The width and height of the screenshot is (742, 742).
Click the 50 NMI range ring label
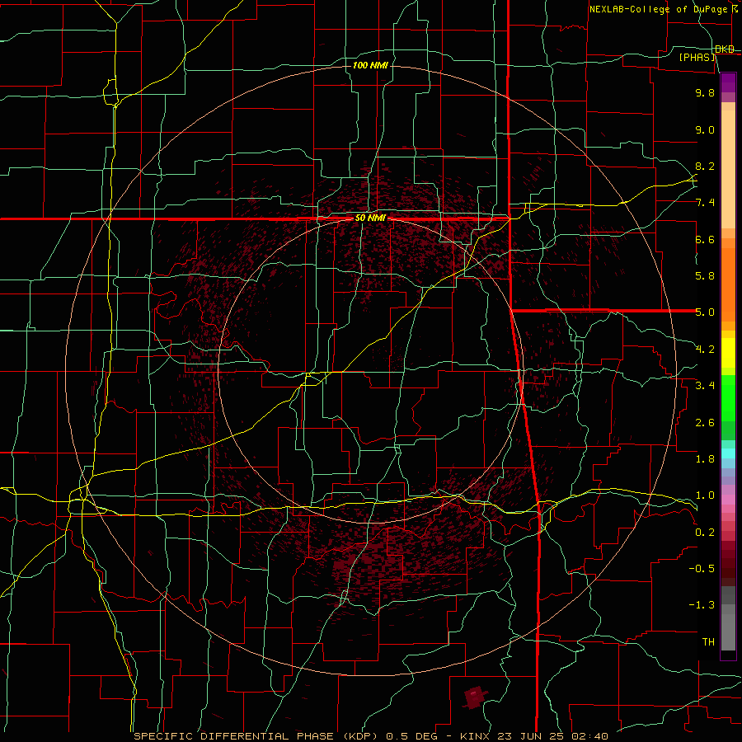point(370,218)
